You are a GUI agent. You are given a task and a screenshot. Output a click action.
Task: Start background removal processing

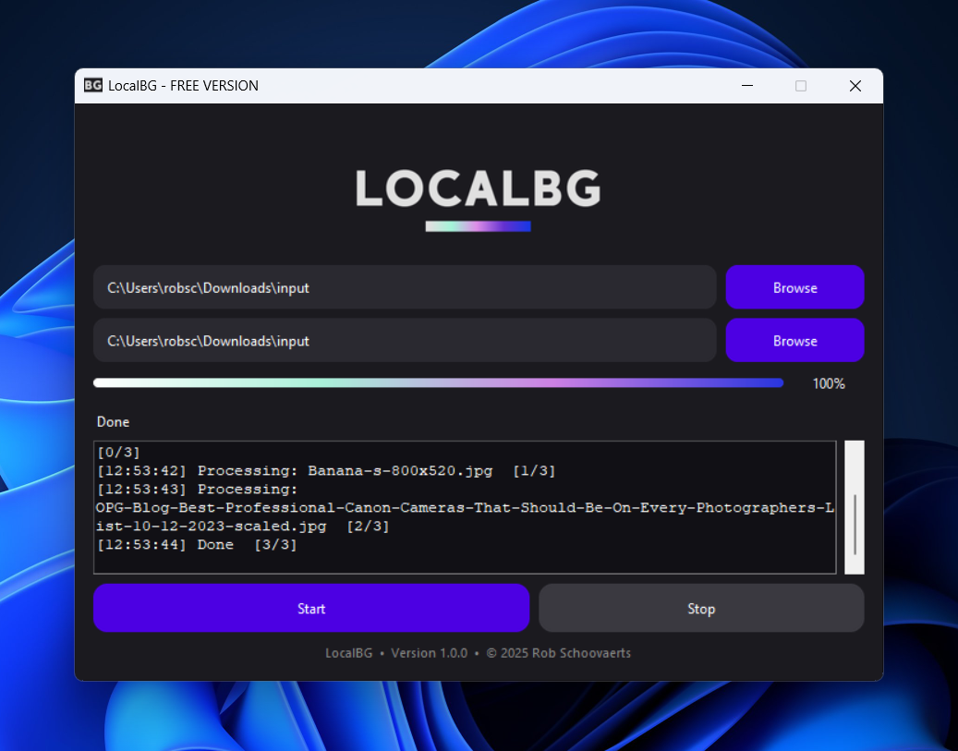[x=311, y=608]
